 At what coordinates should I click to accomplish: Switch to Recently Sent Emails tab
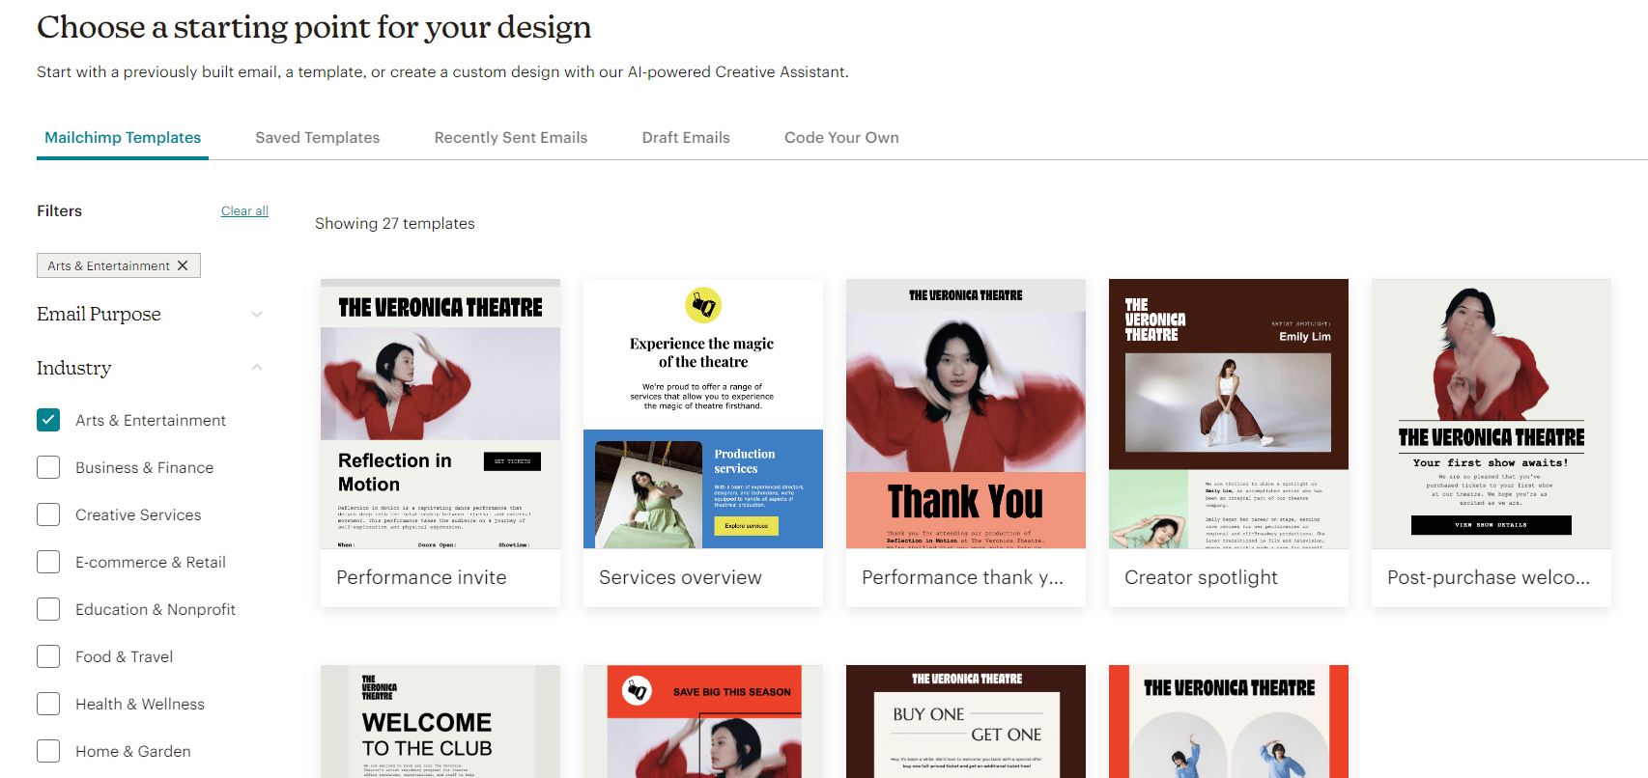point(510,137)
